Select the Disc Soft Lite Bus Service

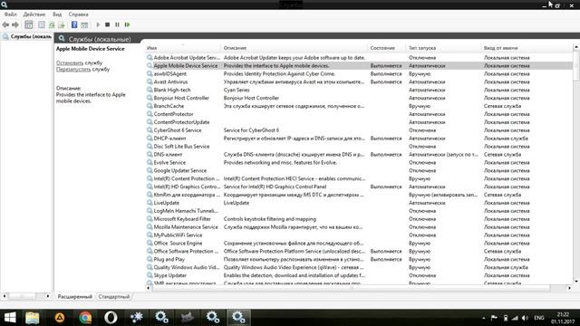click(x=181, y=147)
